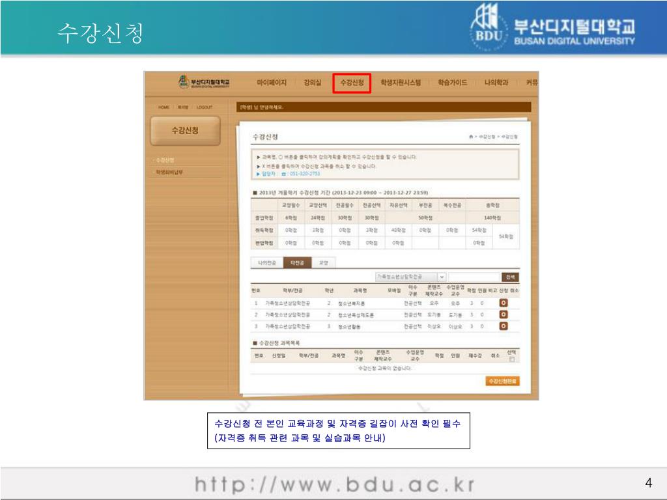The width and height of the screenshot is (667, 500).
Task: Click the search text field beside the dropdown
Action: (x=474, y=277)
